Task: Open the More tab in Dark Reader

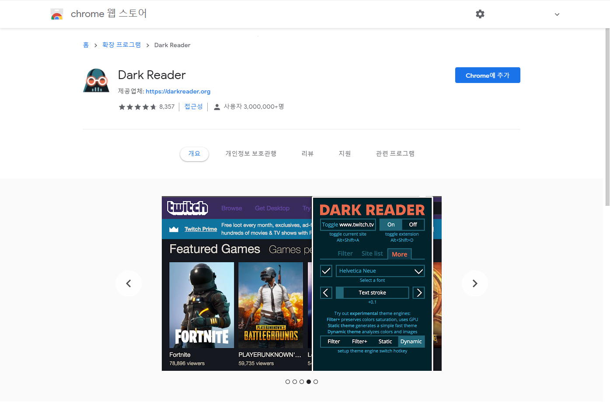Action: point(400,254)
